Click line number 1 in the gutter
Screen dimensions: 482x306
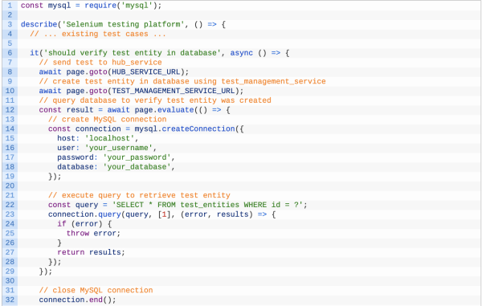pyautogui.click(x=10, y=6)
